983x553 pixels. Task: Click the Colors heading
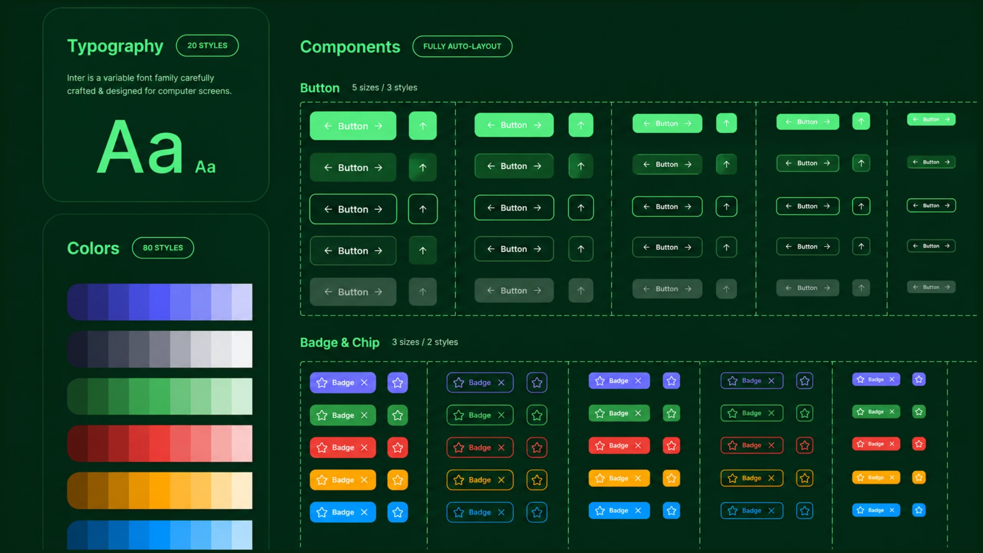pos(93,248)
